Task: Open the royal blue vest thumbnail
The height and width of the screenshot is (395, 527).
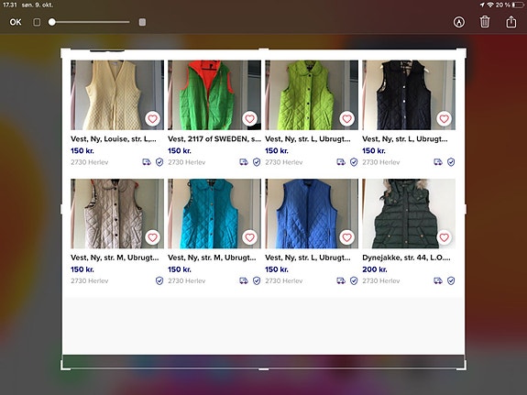Action: click(312, 214)
